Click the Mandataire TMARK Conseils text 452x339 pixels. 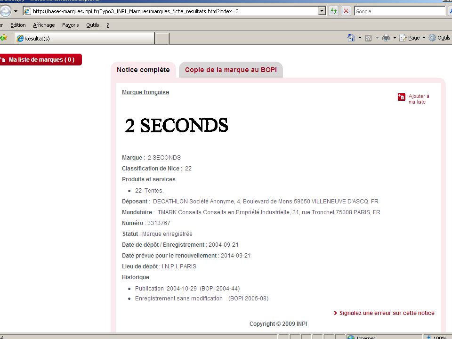(x=269, y=212)
